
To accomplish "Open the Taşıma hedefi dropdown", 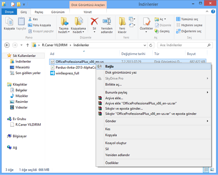I will click(64, 32).
